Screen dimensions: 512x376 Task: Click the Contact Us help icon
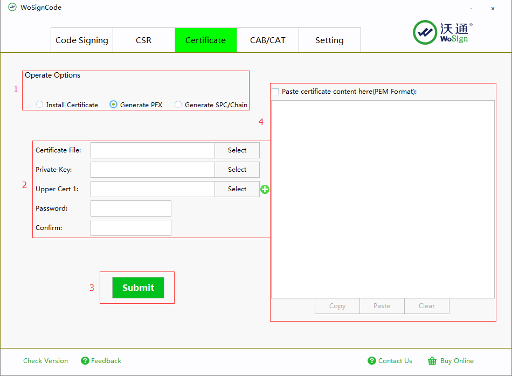[371, 361]
